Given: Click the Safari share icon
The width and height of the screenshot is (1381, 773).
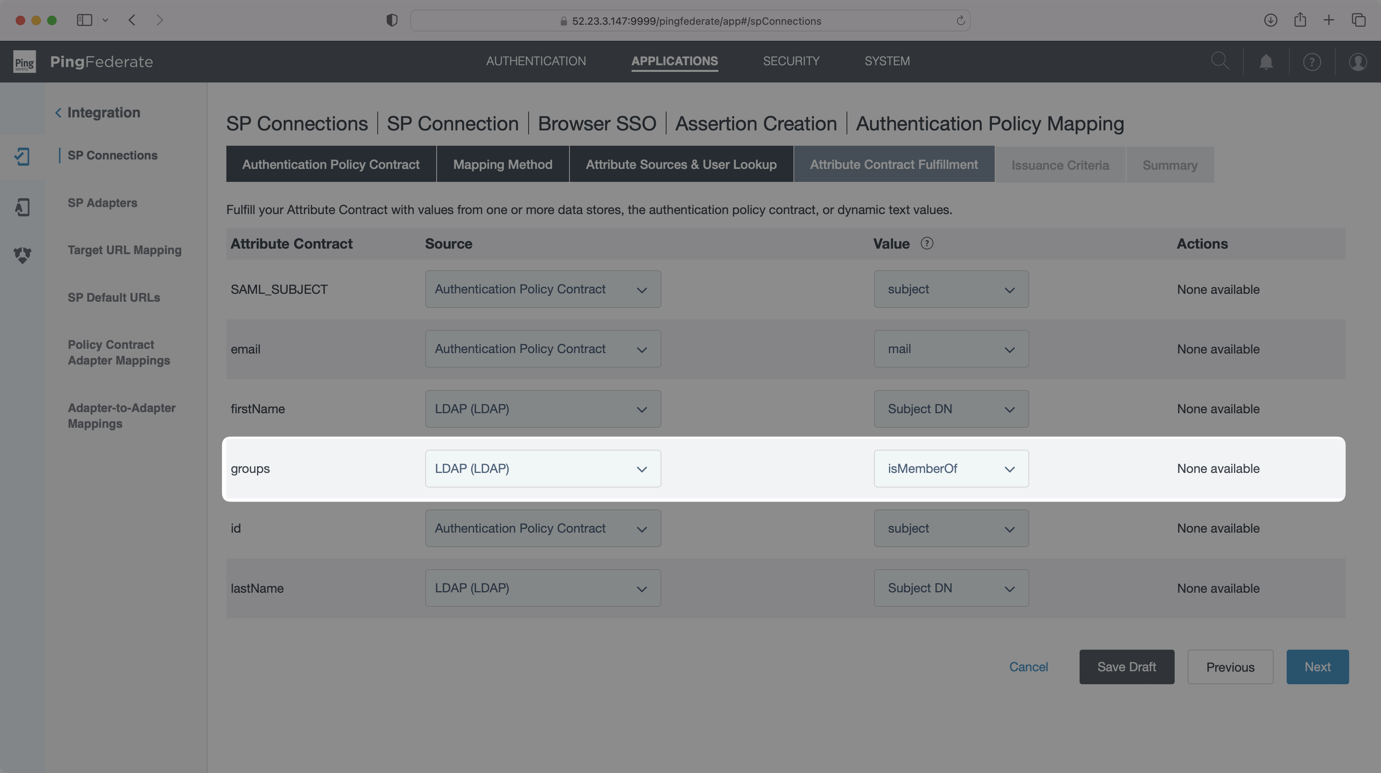Looking at the screenshot, I should [1300, 20].
